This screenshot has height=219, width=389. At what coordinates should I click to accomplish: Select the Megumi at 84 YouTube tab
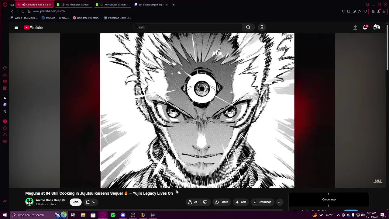(x=34, y=5)
